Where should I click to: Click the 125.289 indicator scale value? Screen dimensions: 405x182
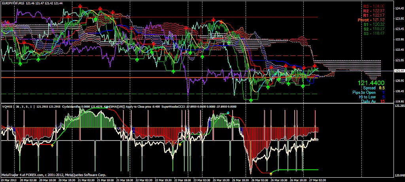pos(400,106)
